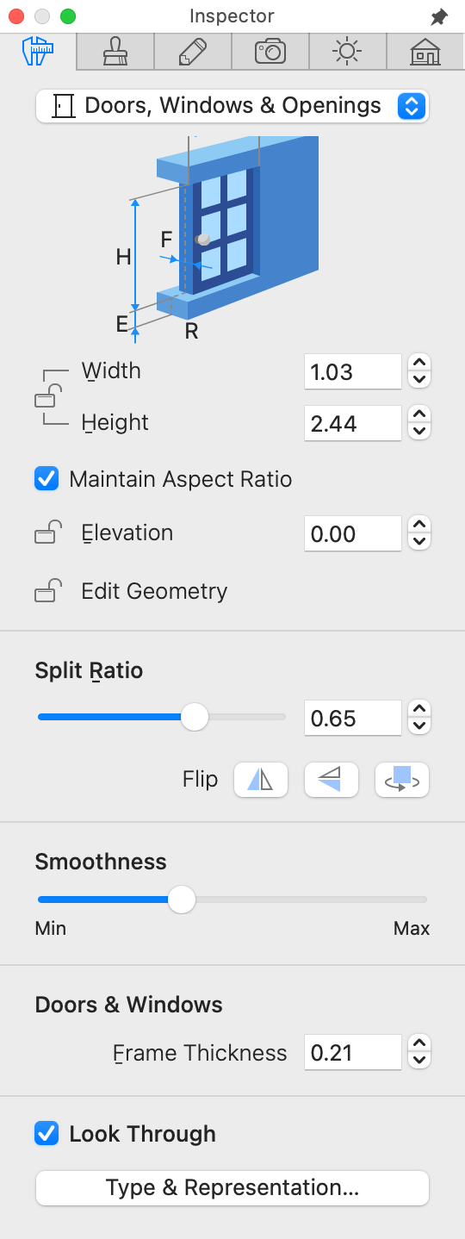Click the Split Ratio slider handle

(195, 717)
